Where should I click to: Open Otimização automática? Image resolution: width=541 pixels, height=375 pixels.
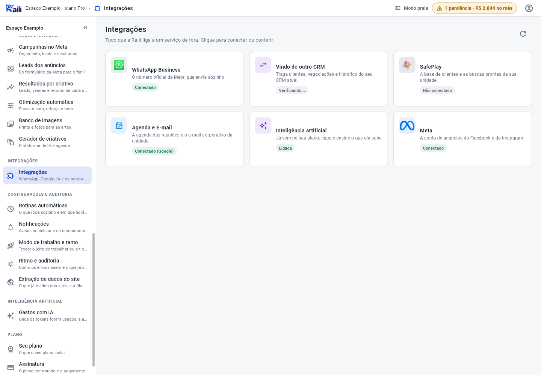[x=47, y=105]
